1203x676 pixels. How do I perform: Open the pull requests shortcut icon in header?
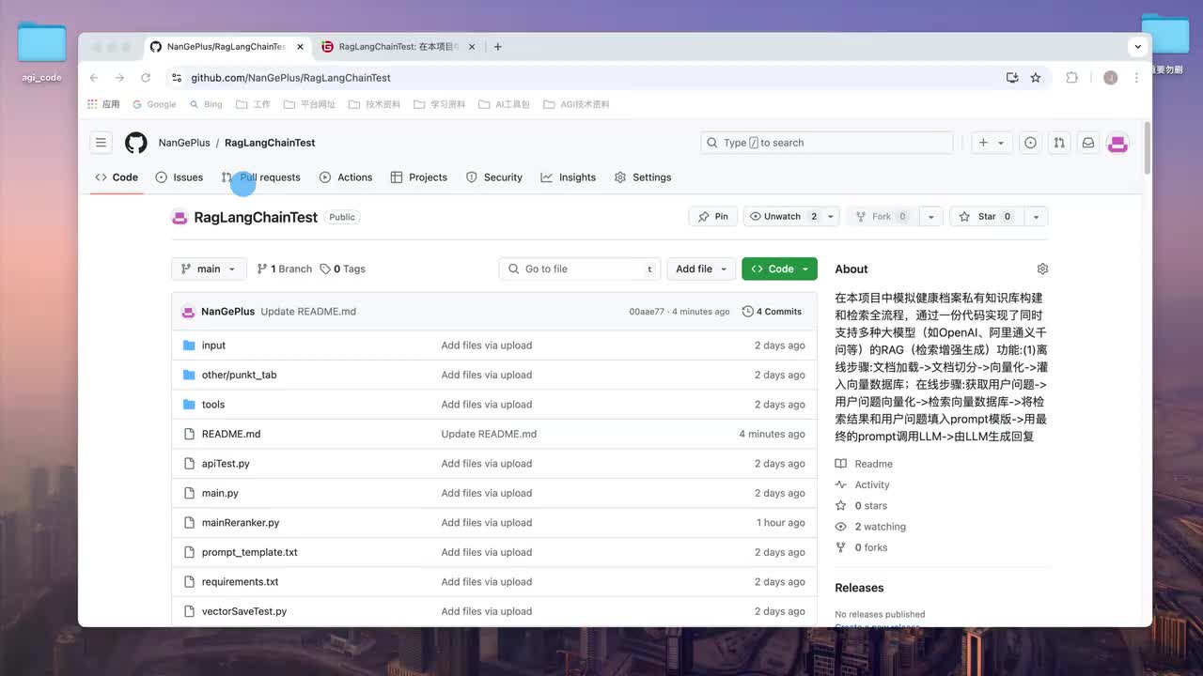click(x=1059, y=143)
